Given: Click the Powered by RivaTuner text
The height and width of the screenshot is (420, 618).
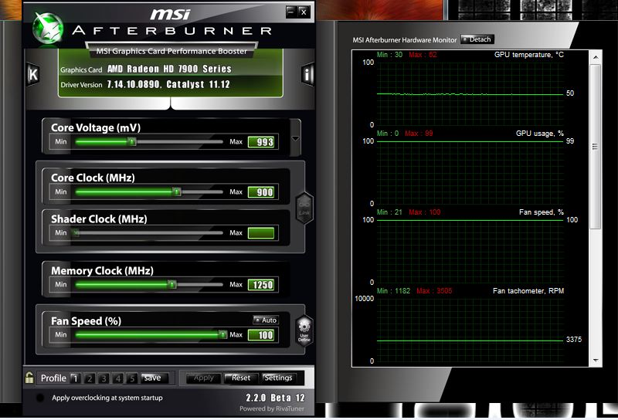Looking at the screenshot, I should coord(272,409).
